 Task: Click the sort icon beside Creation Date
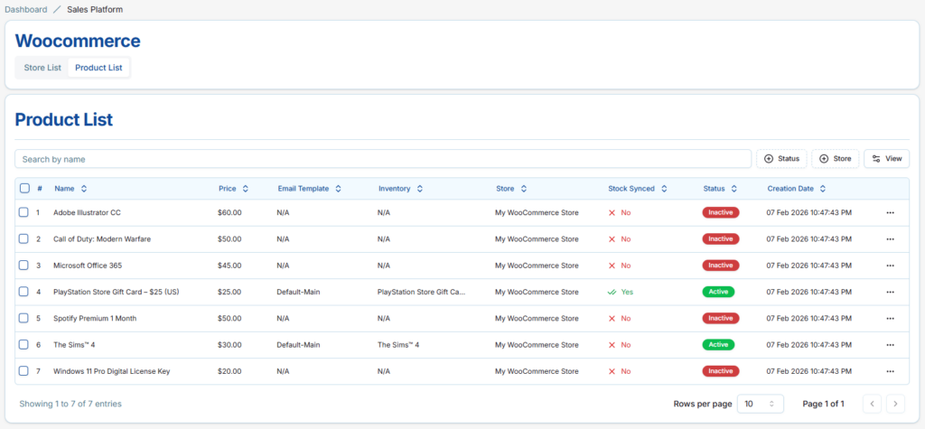(823, 189)
